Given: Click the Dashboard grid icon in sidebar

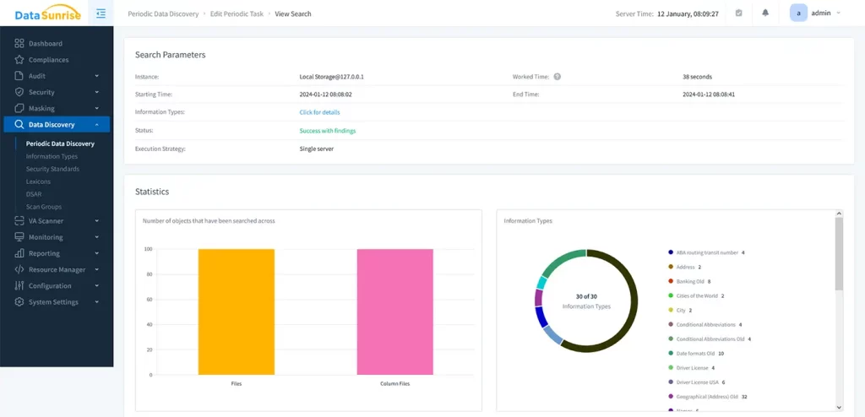Looking at the screenshot, I should pyautogui.click(x=19, y=44).
